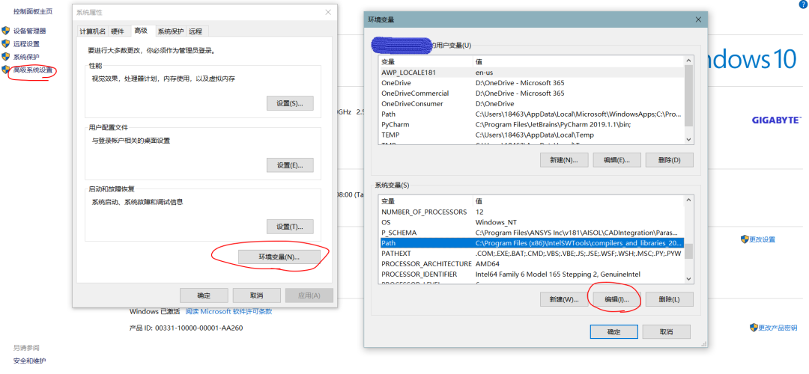Click 值 column header in system variables
809x374 pixels.
coord(579,201)
